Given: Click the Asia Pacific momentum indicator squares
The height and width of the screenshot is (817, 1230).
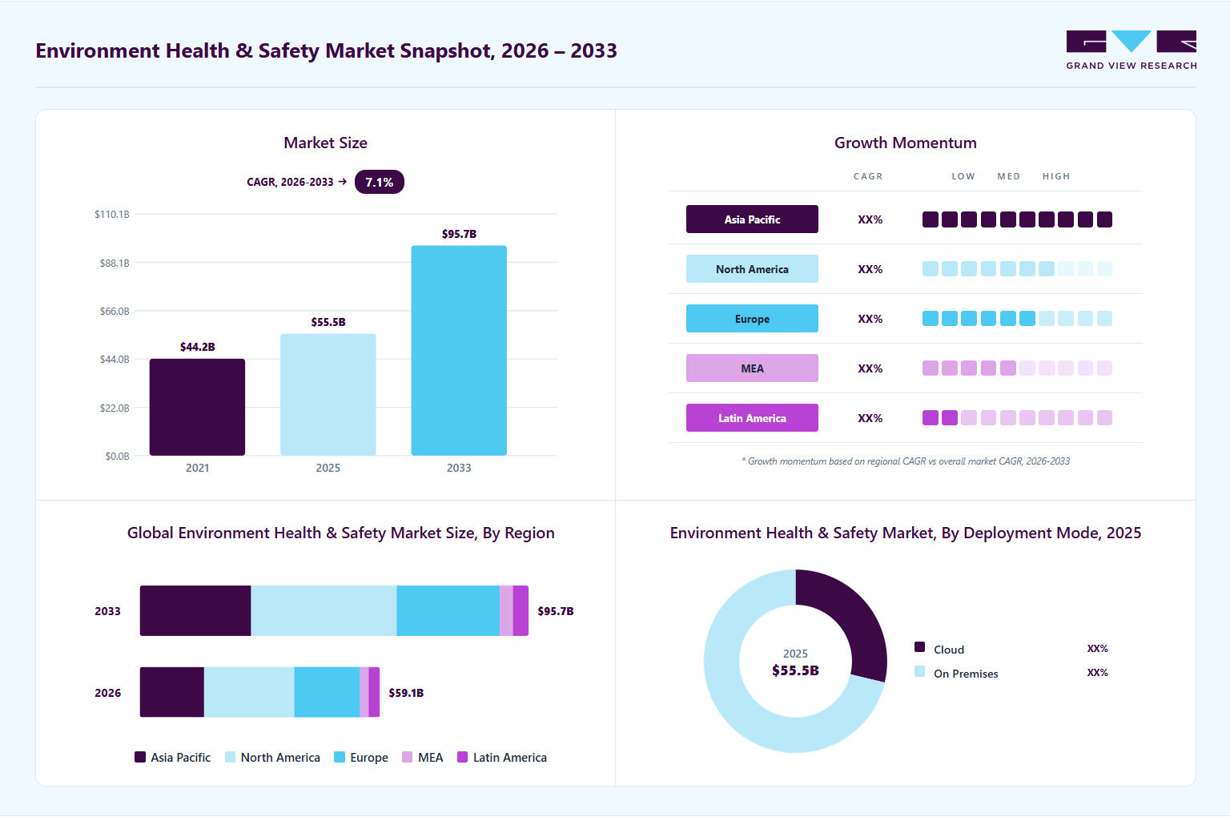Looking at the screenshot, I should coord(1017,219).
